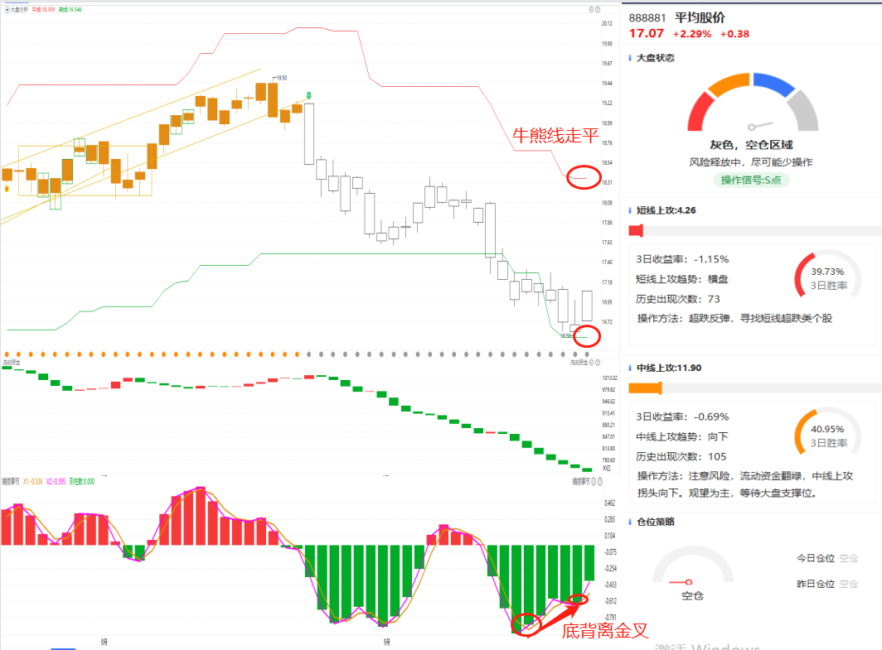The height and width of the screenshot is (650, 882).
Task: Click the 短线上攻 red progress bar
Action: [636, 230]
